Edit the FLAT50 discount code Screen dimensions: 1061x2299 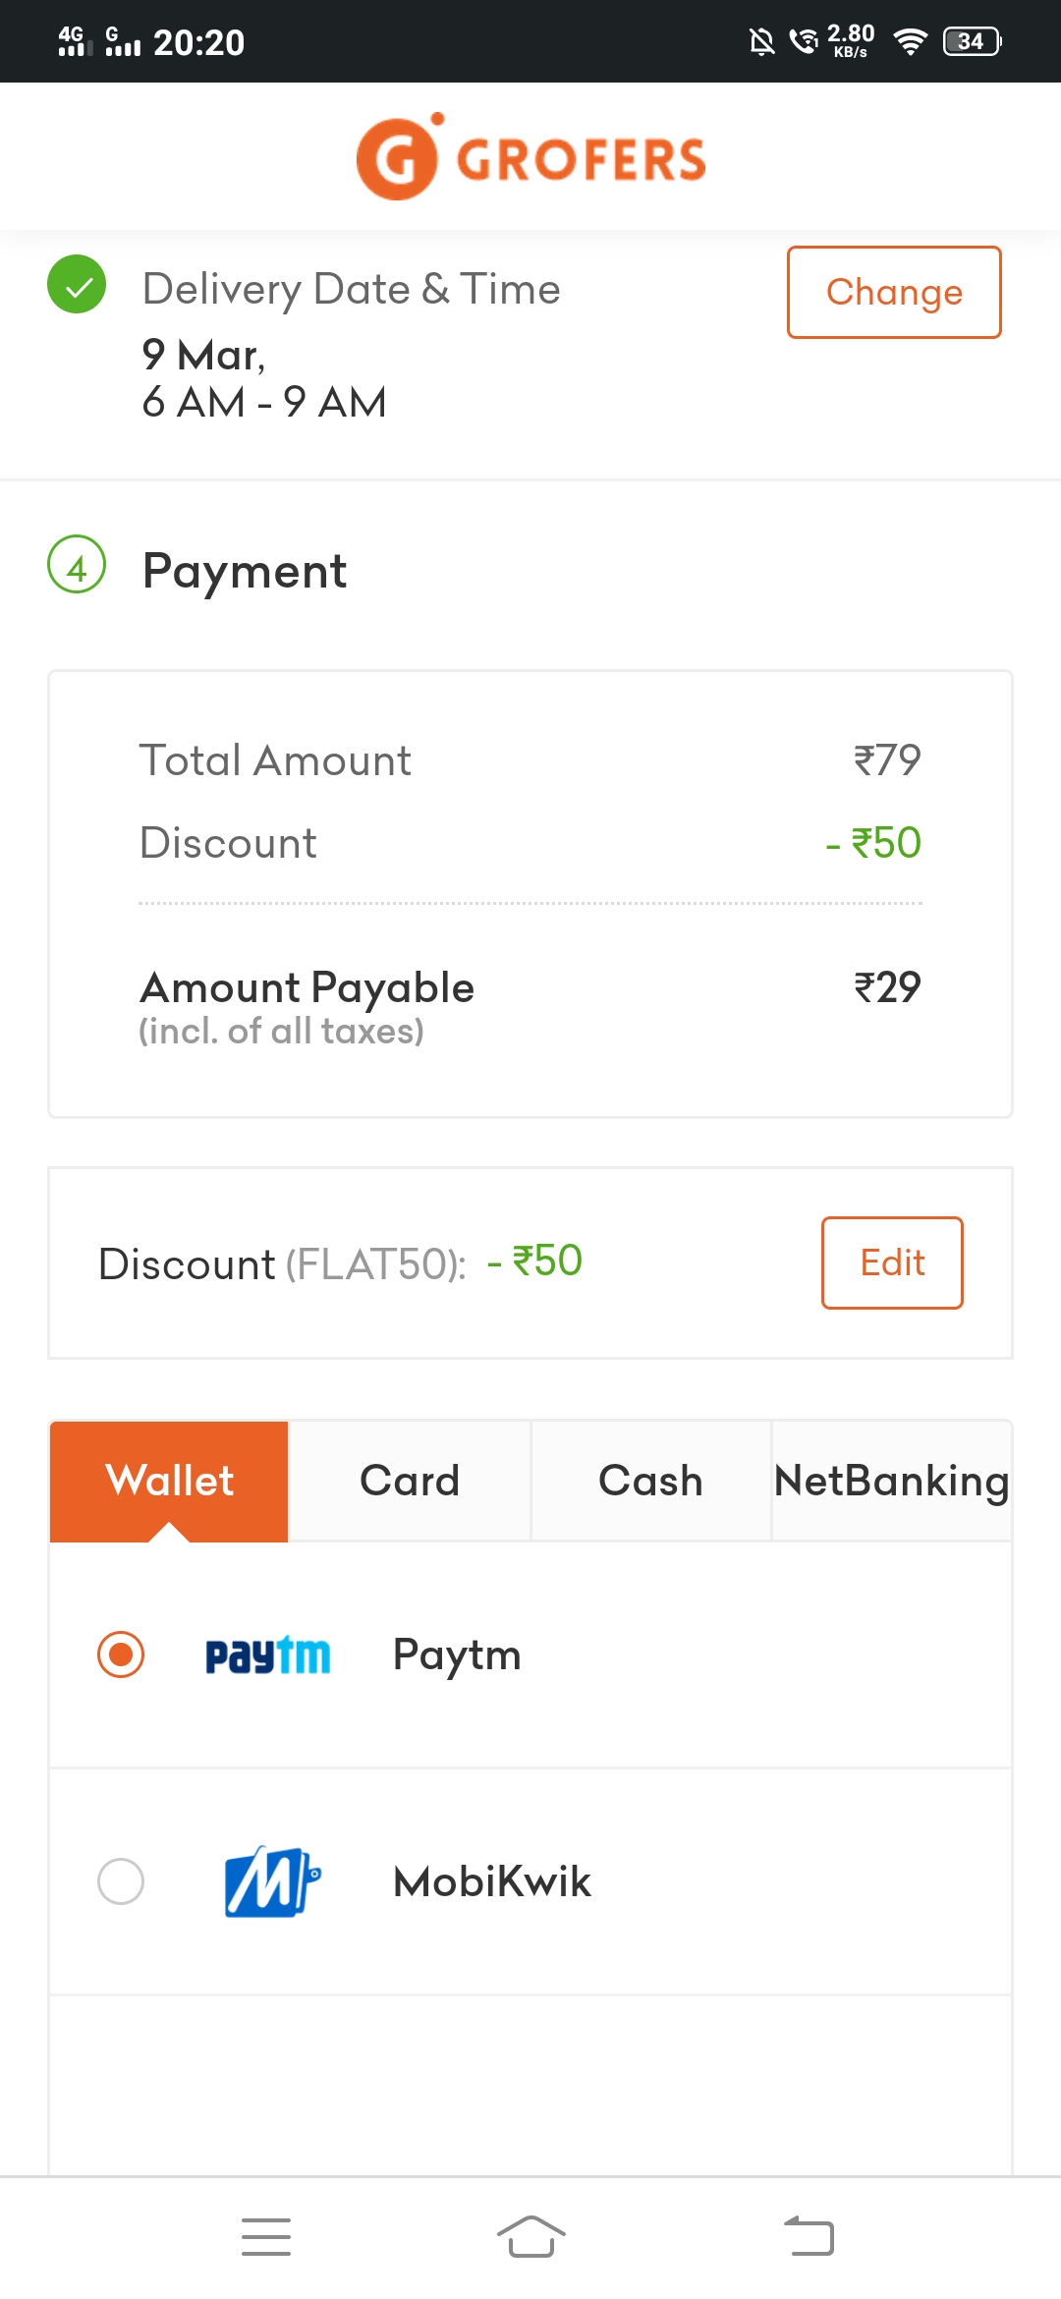(x=892, y=1262)
